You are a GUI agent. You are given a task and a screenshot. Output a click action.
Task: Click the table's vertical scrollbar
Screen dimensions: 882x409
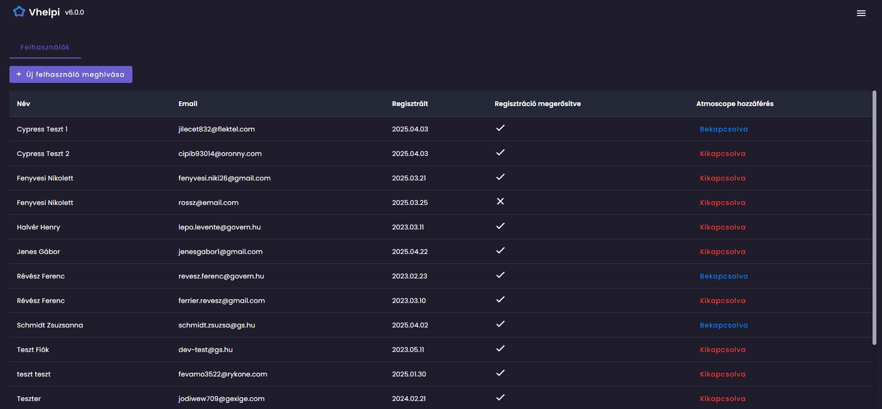[874, 218]
